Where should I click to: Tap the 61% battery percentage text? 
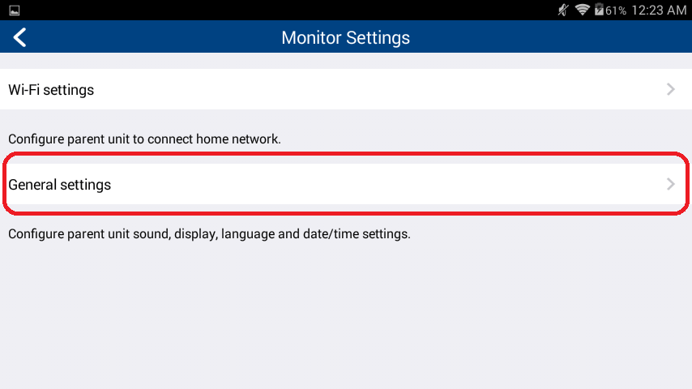point(616,11)
